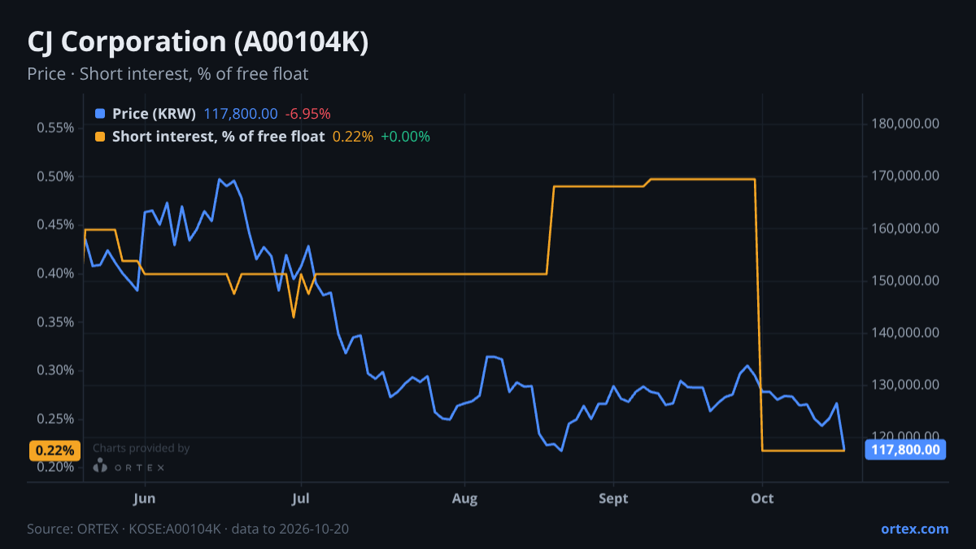Click the 150,000.00 right axis label
This screenshot has width=976, height=549.
click(x=905, y=281)
